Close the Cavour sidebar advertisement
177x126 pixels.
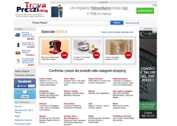tap(156, 32)
